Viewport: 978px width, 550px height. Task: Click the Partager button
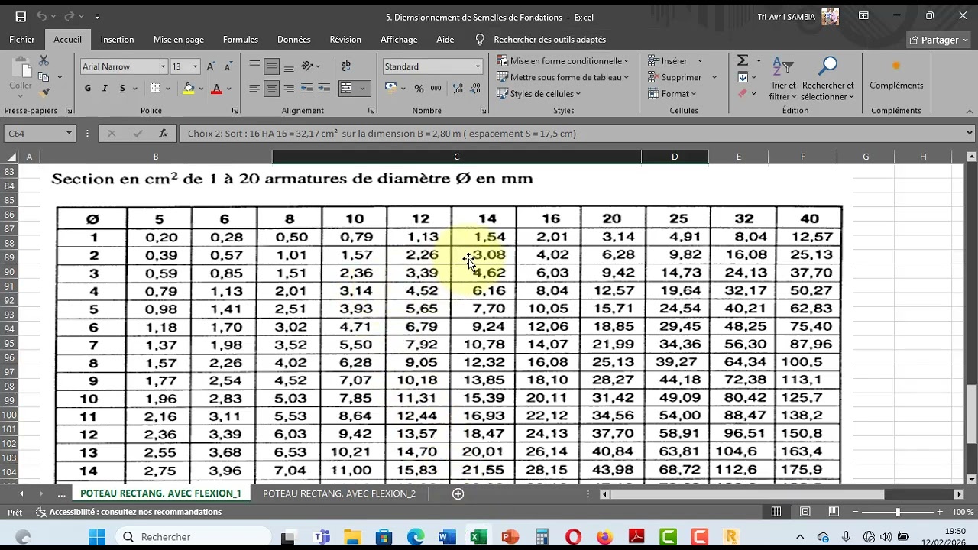coord(939,40)
